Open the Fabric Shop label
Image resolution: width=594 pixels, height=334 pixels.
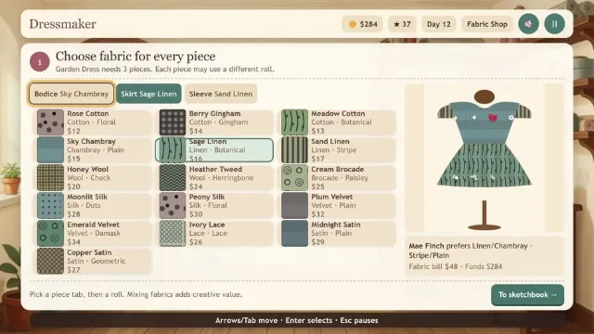tap(487, 24)
